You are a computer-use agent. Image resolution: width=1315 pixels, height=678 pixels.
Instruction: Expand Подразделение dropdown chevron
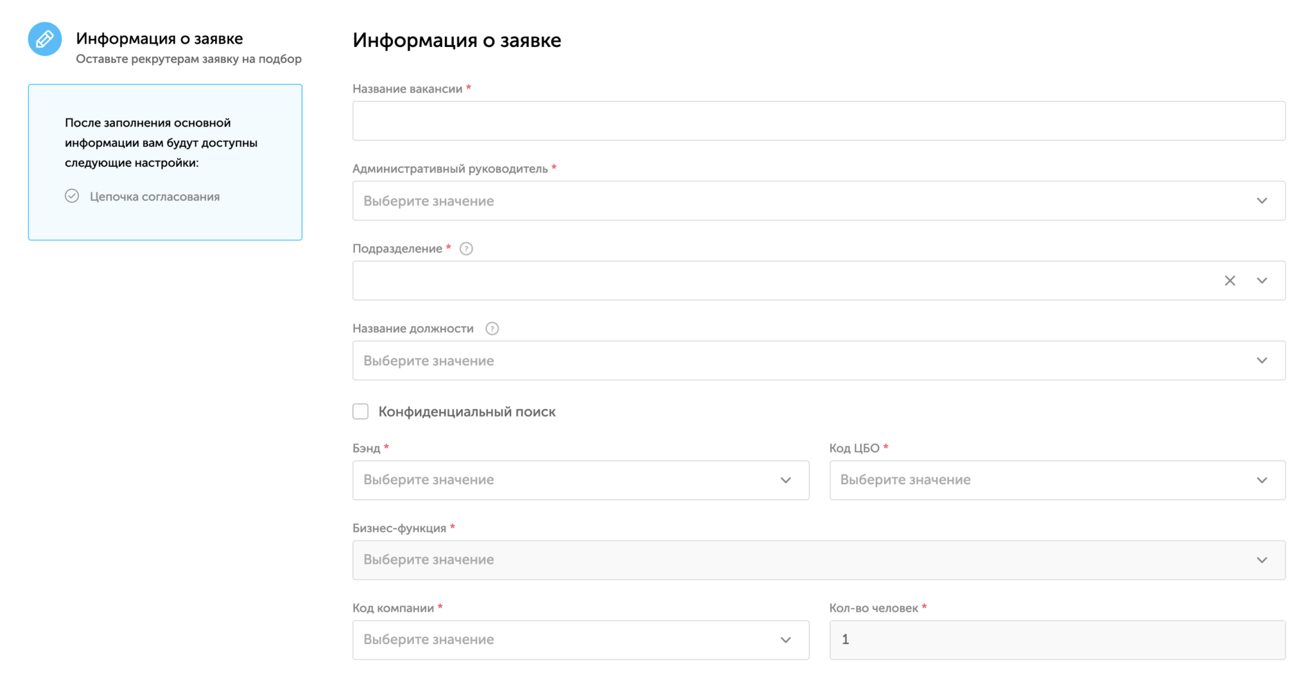point(1262,281)
